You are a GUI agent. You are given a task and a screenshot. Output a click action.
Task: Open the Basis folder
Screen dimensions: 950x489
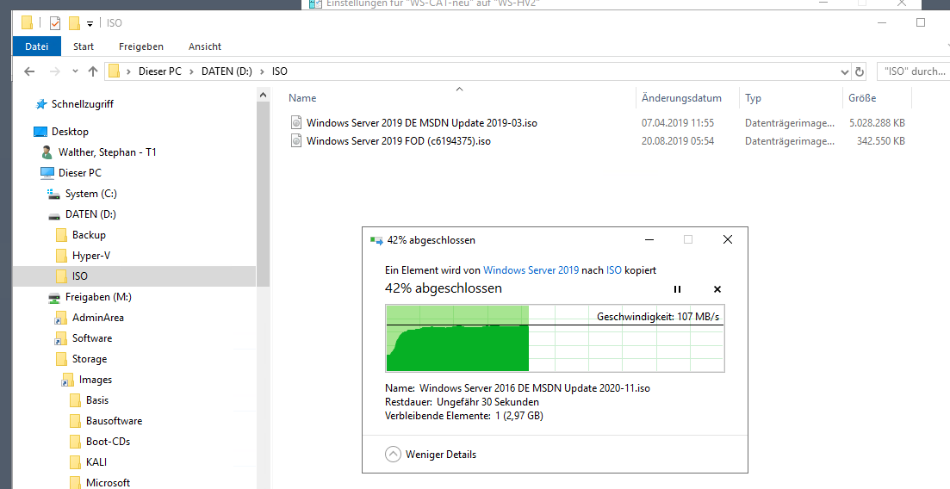pos(97,400)
